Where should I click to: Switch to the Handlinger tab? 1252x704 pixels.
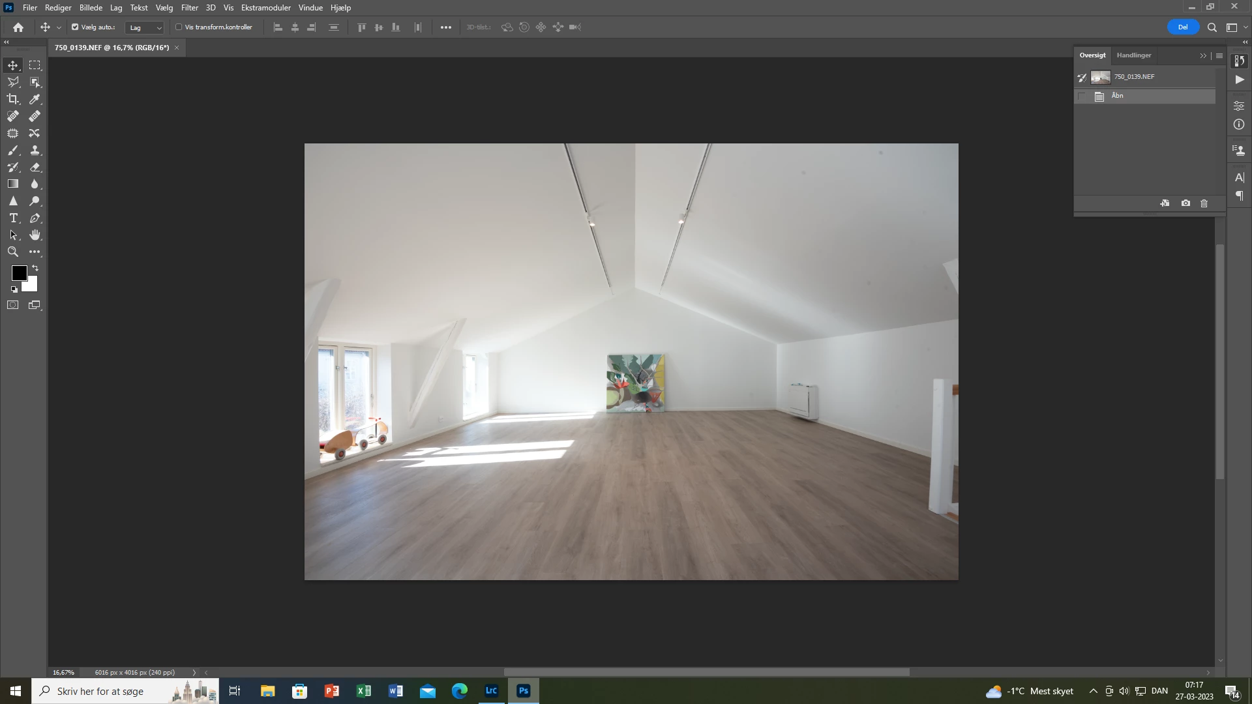click(1133, 55)
